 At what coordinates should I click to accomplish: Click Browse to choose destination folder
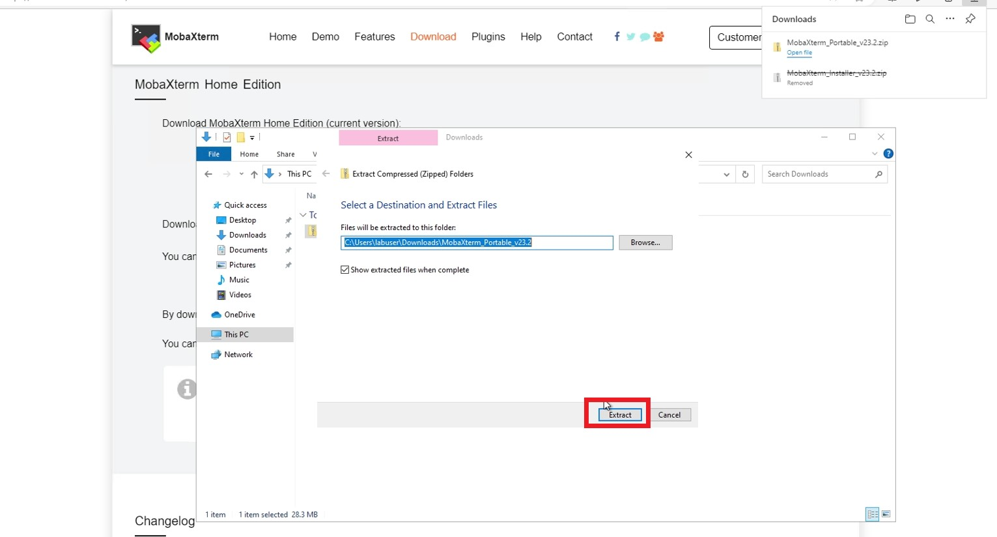coord(645,242)
